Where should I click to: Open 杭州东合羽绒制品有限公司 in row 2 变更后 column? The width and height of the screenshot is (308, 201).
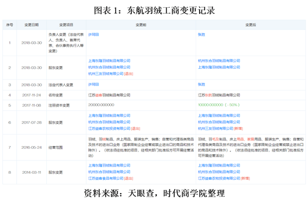tap(219, 61)
